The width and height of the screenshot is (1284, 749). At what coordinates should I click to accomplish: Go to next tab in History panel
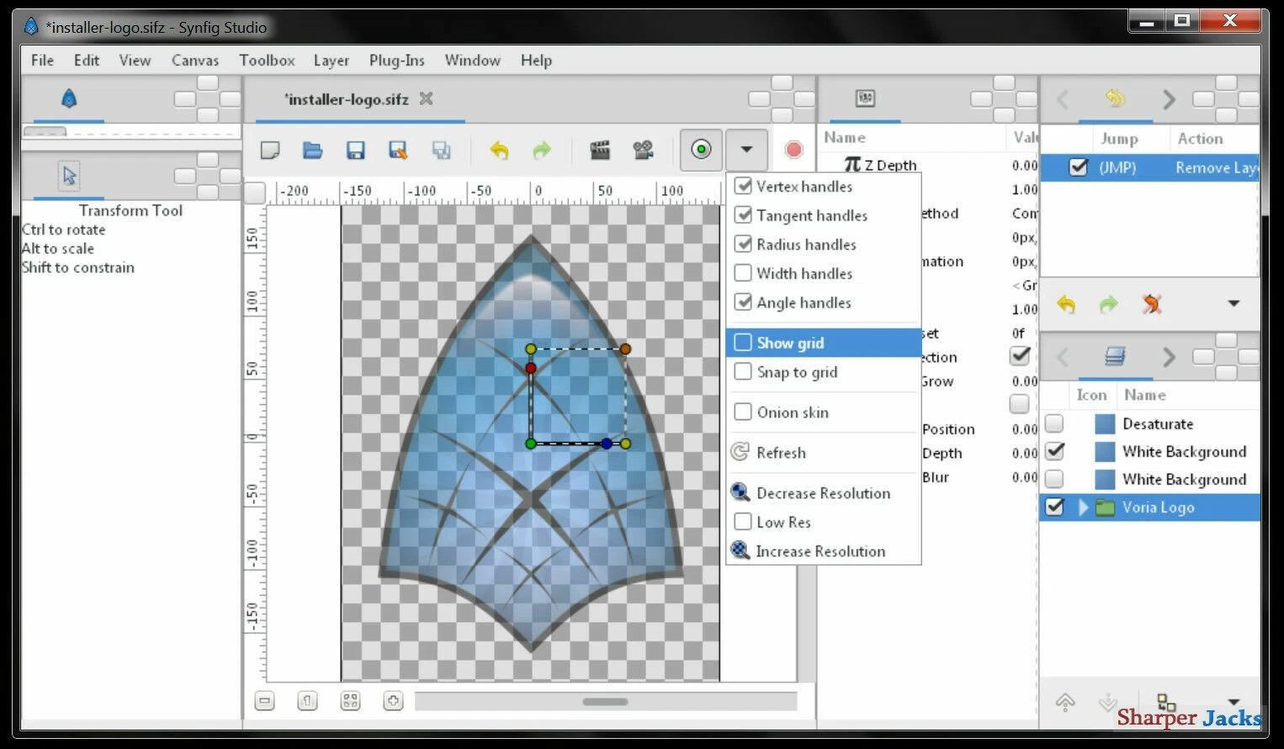tap(1169, 99)
